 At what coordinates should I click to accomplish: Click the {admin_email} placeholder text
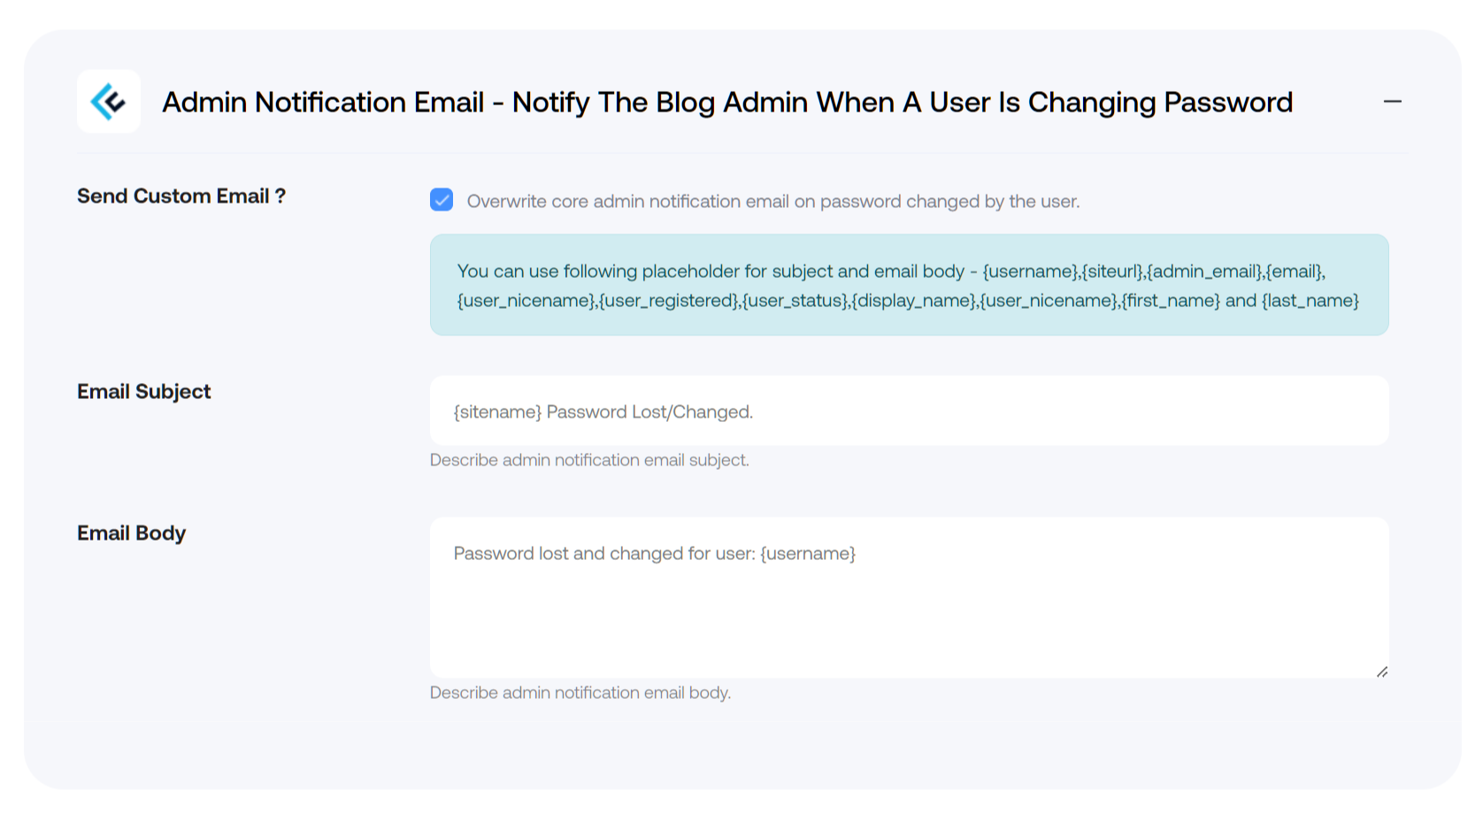(x=1204, y=272)
